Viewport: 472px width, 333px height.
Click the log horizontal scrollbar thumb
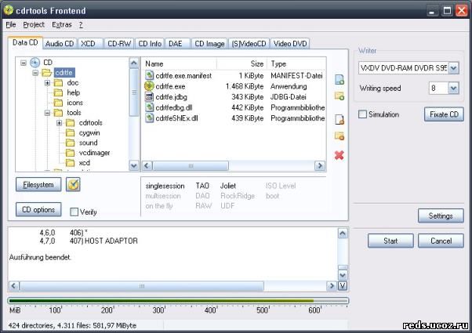142,286
